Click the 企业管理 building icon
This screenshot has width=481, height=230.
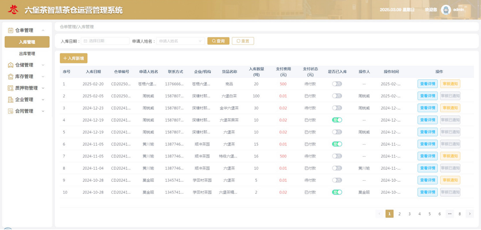click(11, 100)
